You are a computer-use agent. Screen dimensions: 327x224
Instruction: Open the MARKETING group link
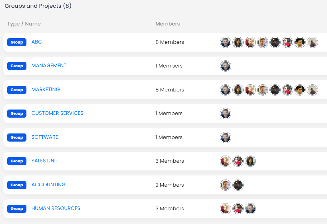[x=45, y=90]
